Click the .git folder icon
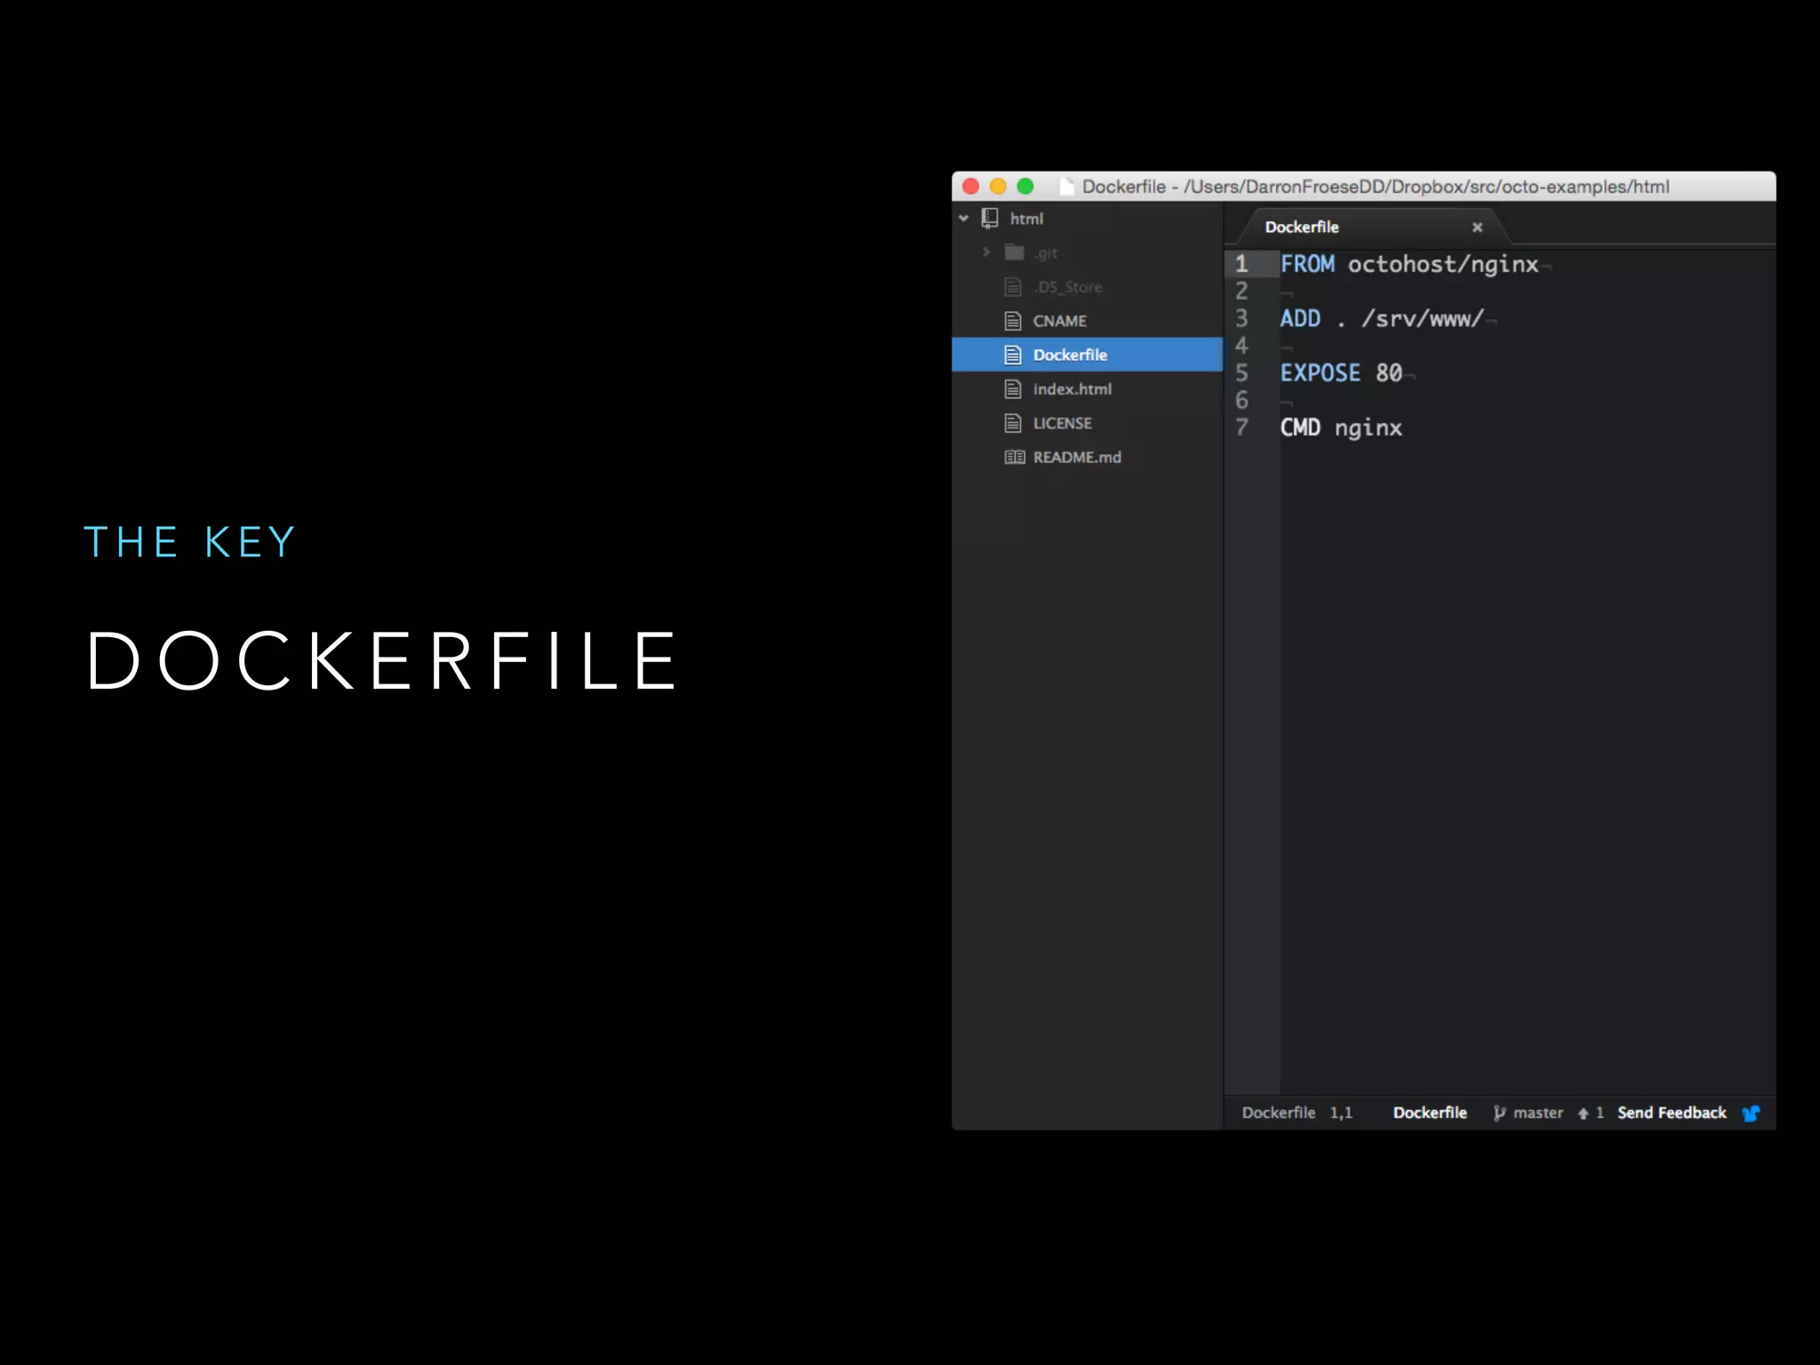 click(1014, 252)
